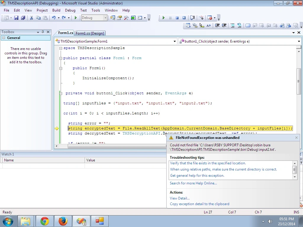
Task: Click the Break All pause icon
Action: [x=170, y=18]
